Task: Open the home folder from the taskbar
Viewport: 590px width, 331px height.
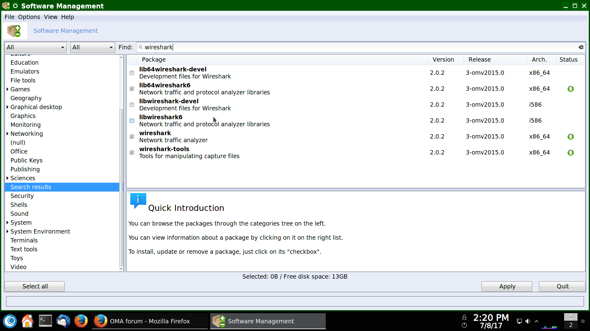Action: (27, 321)
